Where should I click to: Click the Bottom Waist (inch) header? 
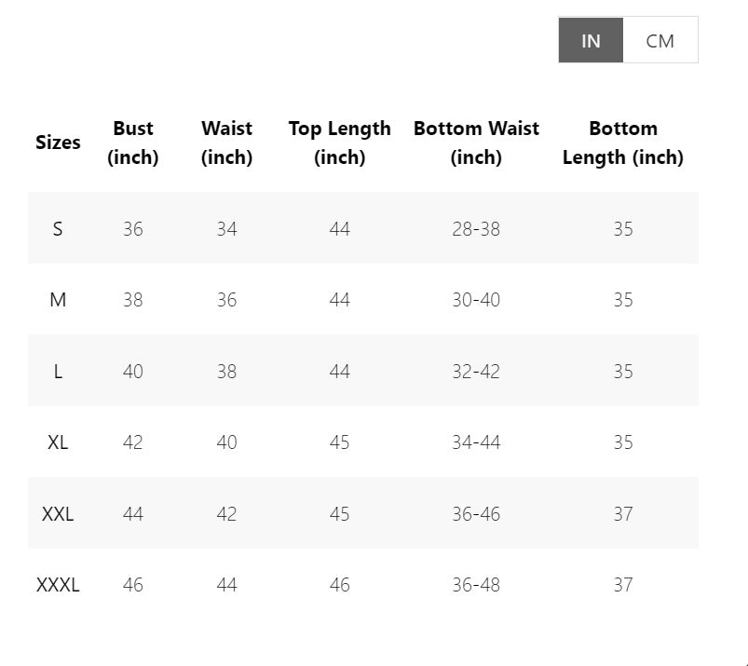[x=476, y=143]
